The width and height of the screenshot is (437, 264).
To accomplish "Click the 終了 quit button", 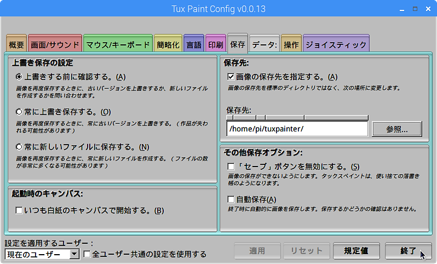I will (409, 251).
